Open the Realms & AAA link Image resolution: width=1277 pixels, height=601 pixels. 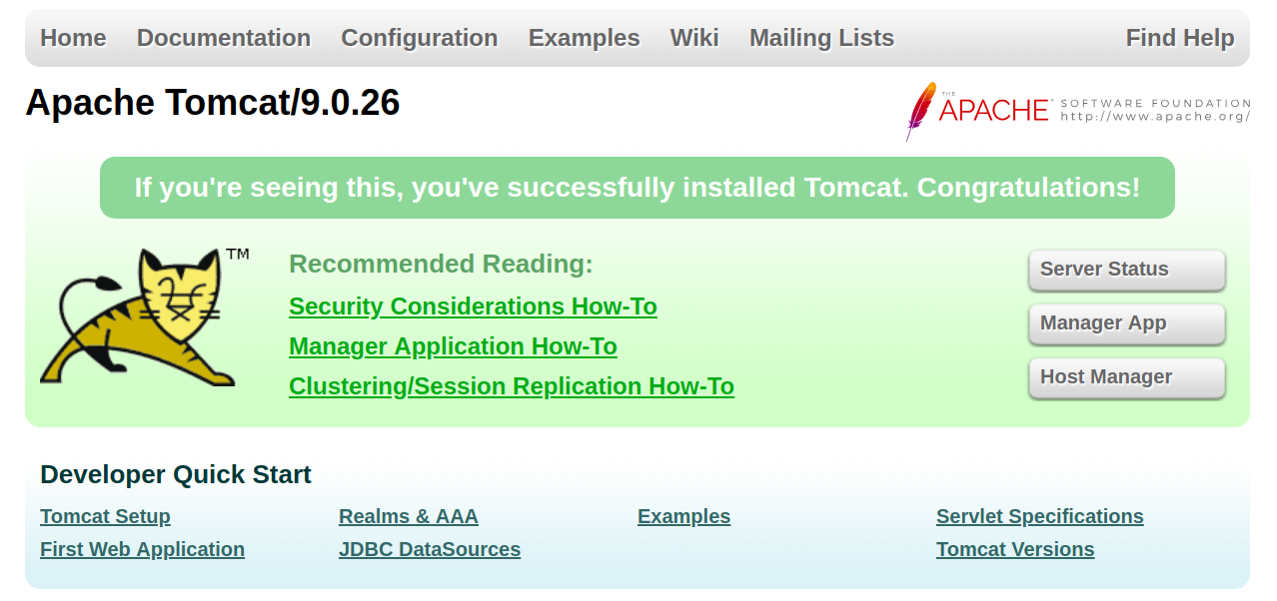(409, 516)
